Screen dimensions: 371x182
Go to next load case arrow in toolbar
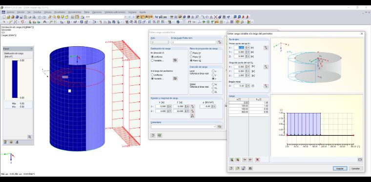[133, 17]
